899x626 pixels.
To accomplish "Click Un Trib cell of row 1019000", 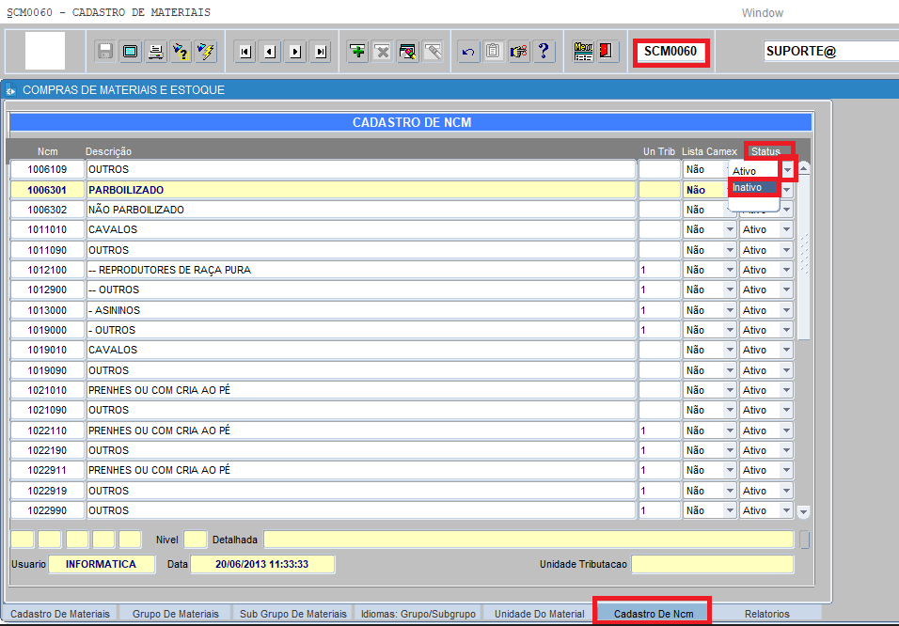I will click(x=659, y=330).
